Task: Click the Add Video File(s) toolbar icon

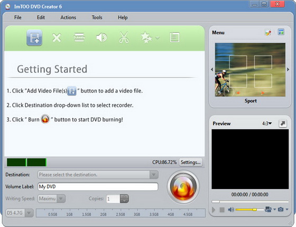Action: [34, 37]
